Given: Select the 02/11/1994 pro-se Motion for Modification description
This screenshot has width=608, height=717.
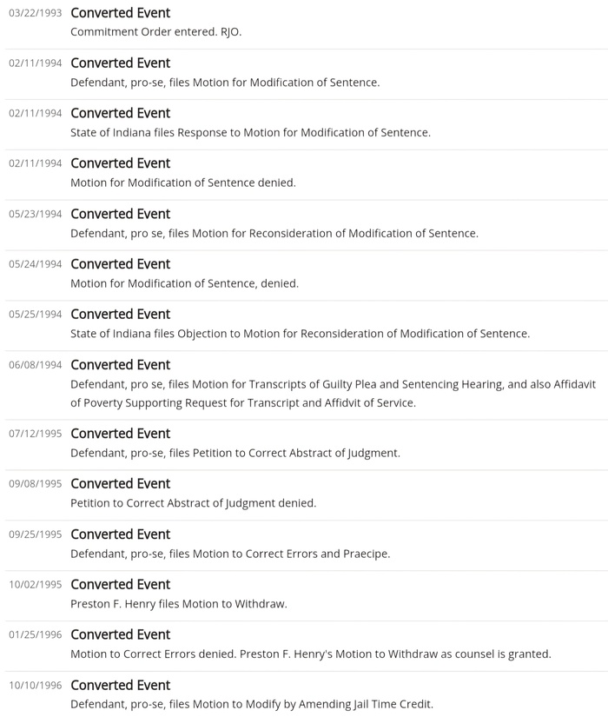Looking at the screenshot, I should click(225, 83).
